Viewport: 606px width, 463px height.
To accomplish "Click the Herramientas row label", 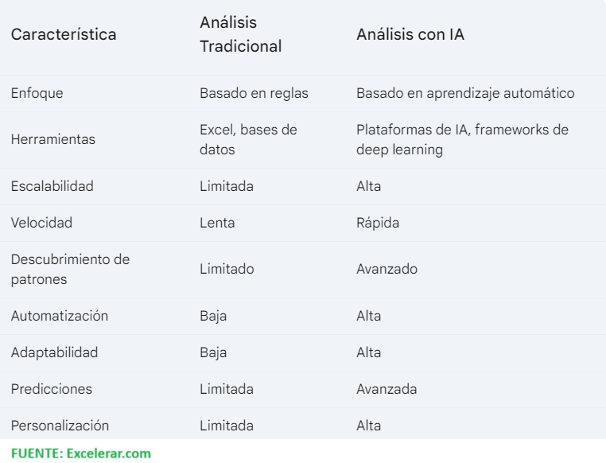I will click(x=52, y=139).
